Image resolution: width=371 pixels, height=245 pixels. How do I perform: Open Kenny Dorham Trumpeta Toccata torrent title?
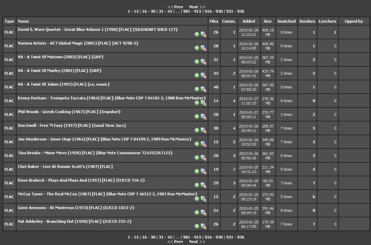pos(112,98)
